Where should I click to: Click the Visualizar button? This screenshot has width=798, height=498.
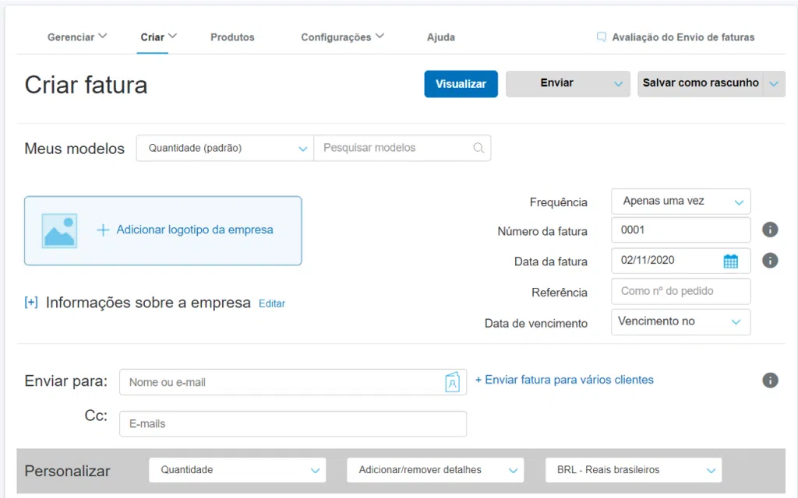461,83
